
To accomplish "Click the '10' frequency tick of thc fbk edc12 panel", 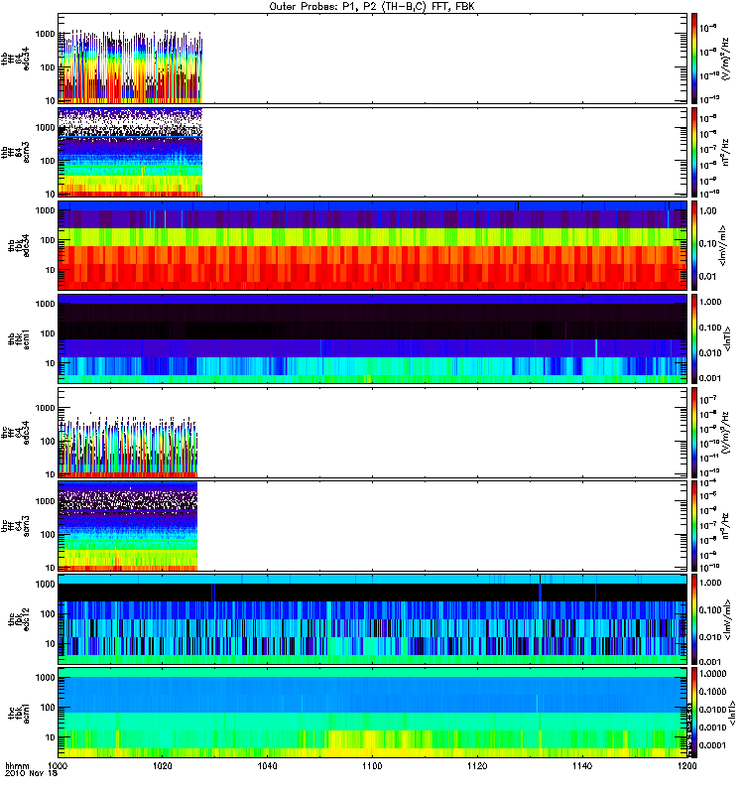I will tap(51, 644).
